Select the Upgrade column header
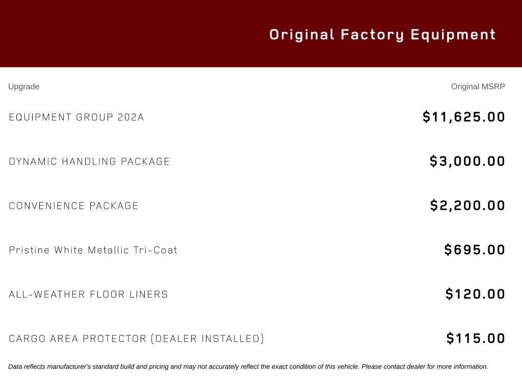This screenshot has width=522, height=391. coord(23,87)
